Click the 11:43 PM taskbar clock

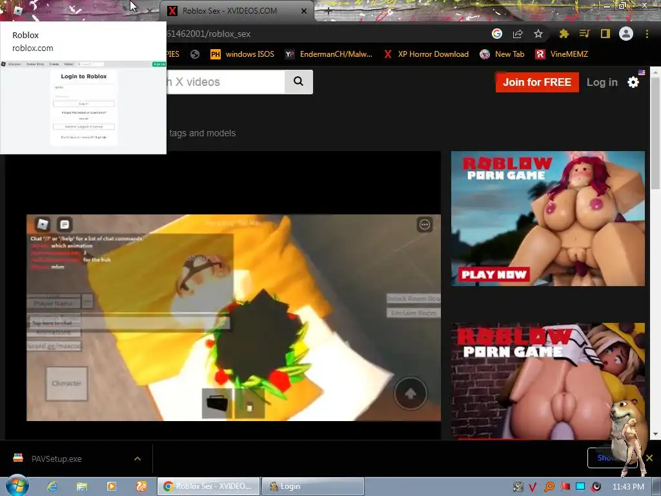click(628, 487)
